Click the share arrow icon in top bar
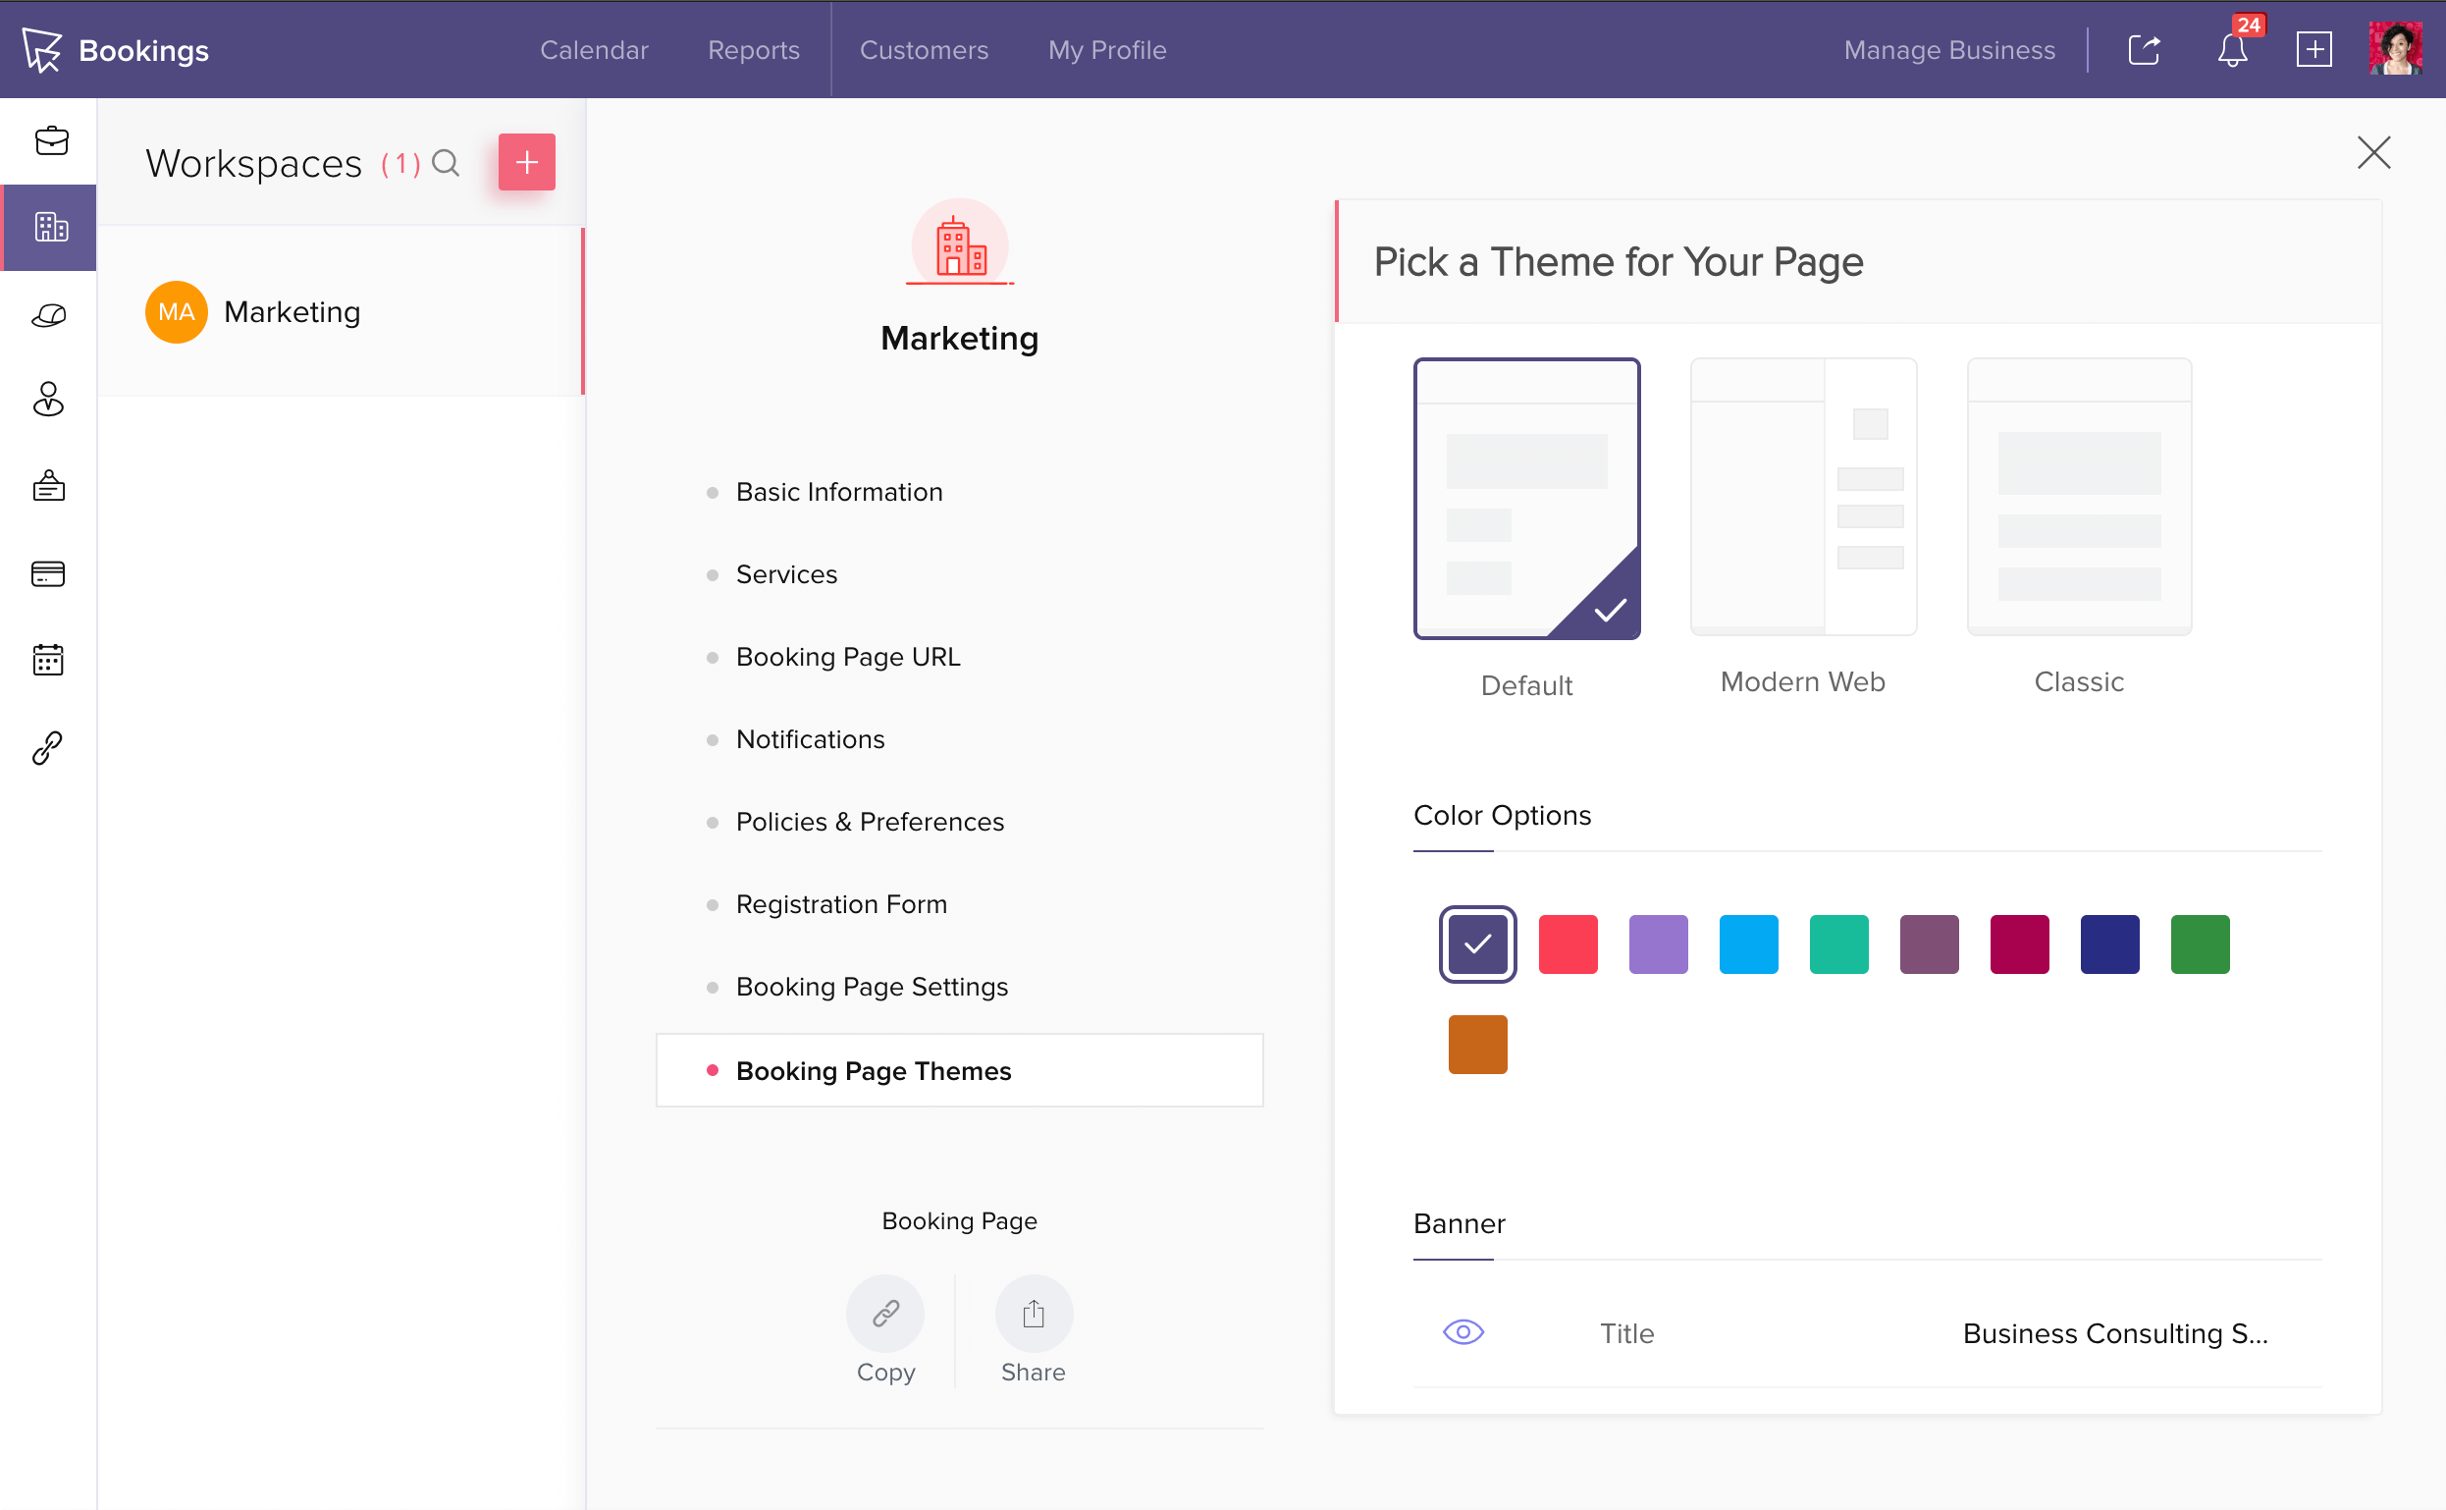 pyautogui.click(x=2144, y=50)
